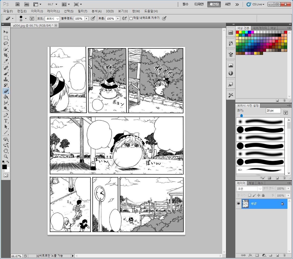Viewport: 293px width, 259px height.
Task: Hide the 배경 layer with eye icon
Action: coord(238,203)
